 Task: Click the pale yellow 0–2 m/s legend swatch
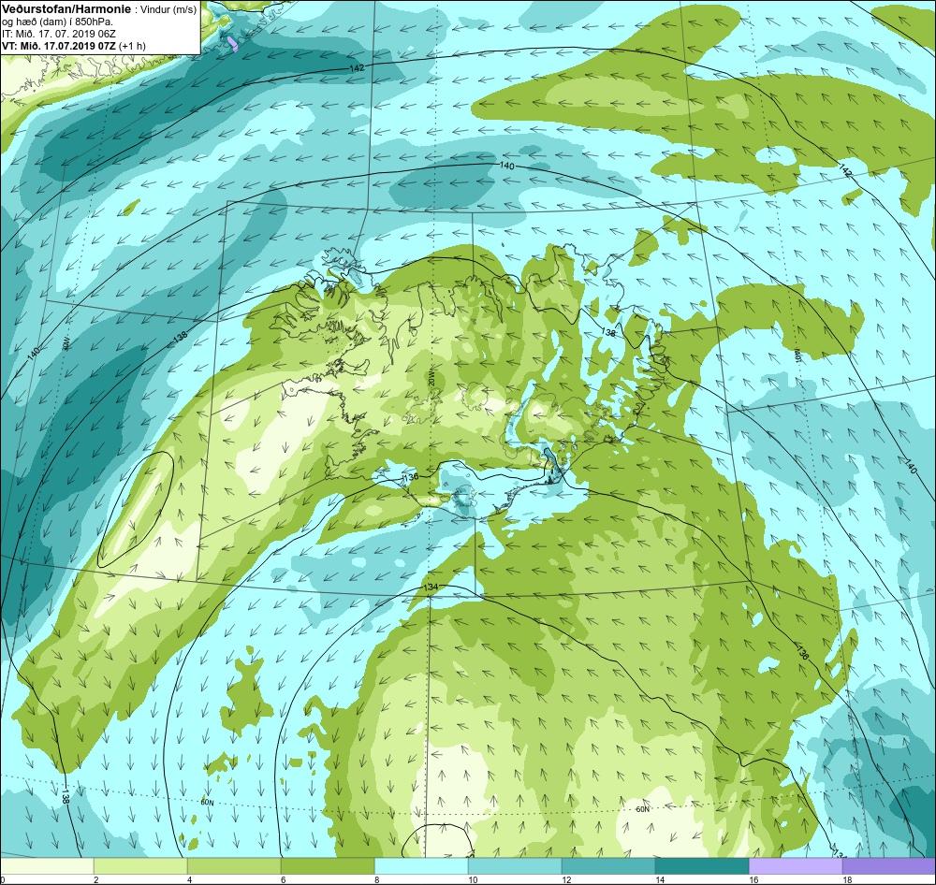click(47, 866)
